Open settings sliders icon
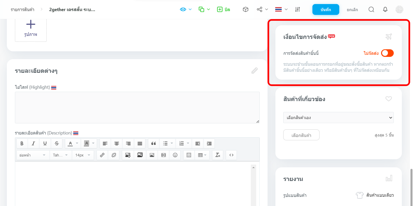This screenshot has width=413, height=206. point(297,9)
